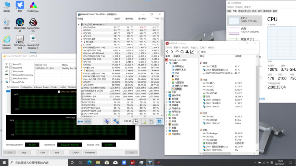Collapse the 计算机 tree node
The height and width of the screenshot is (166, 296).
click(167, 63)
